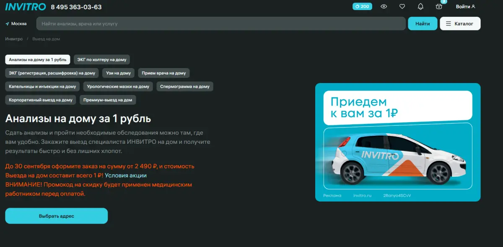
Task: Select the Узи на дому tab
Action: coord(119,73)
